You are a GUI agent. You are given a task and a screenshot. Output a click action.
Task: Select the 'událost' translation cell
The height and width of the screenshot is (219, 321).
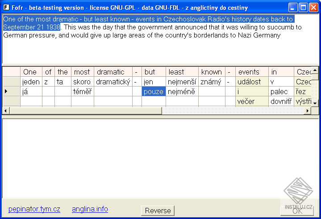coord(252,82)
